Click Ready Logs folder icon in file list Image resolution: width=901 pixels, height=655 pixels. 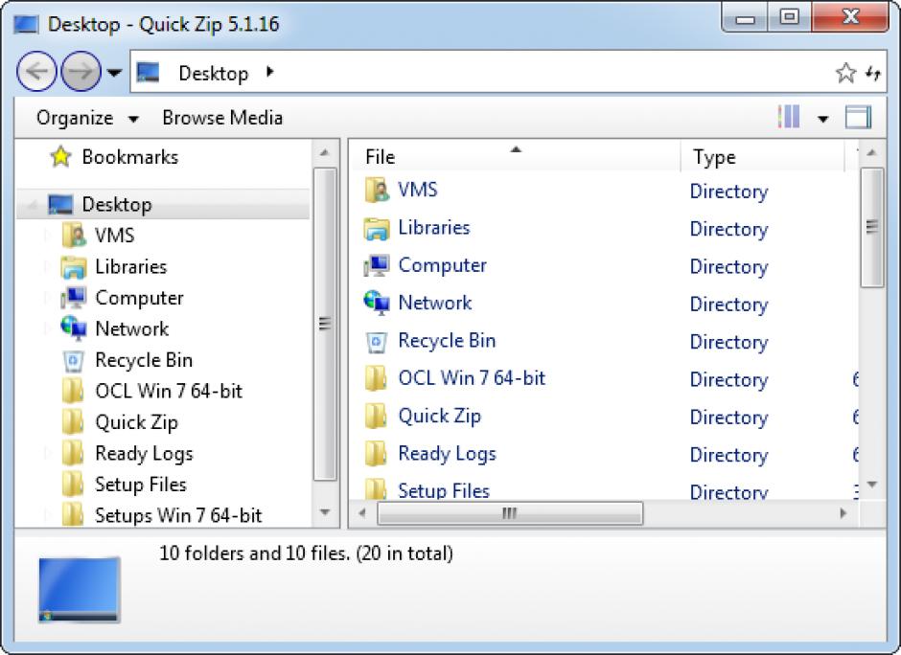376,454
